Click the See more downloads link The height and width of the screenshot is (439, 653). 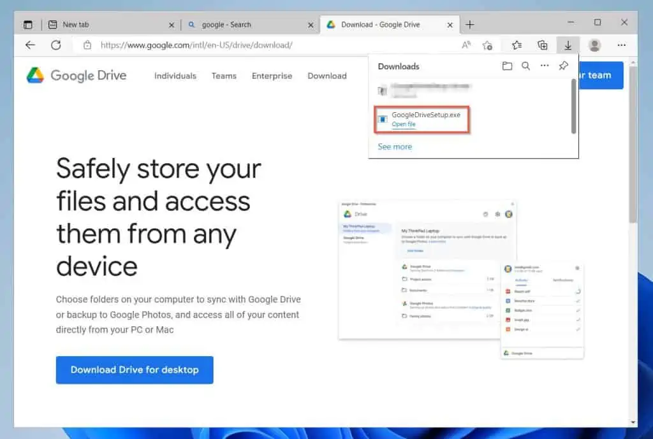coord(394,147)
